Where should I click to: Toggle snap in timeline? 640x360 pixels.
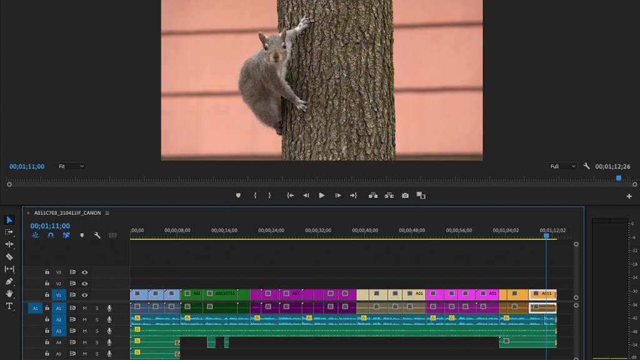(51, 236)
